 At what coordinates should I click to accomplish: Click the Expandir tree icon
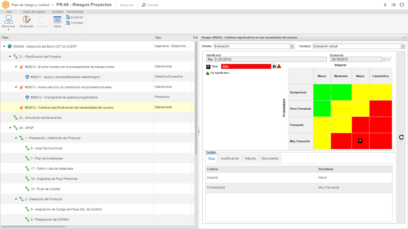[74, 17]
